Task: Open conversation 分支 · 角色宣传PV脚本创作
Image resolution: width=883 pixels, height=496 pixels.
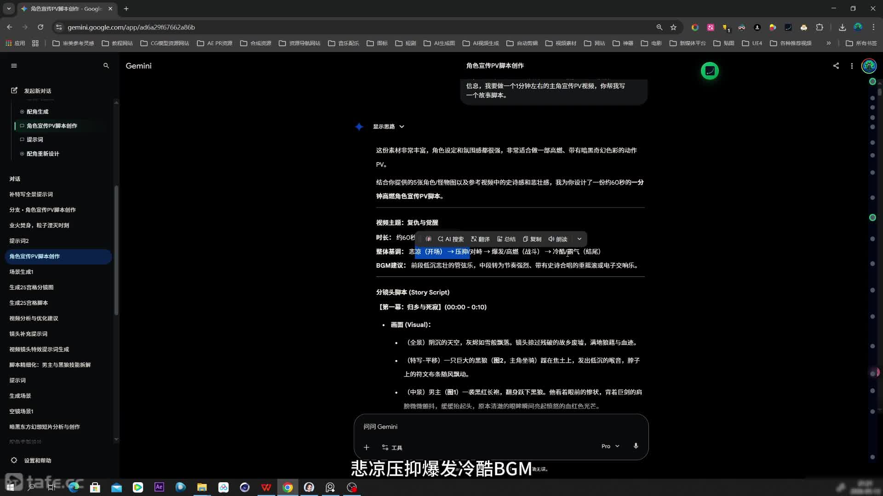Action: (43, 210)
